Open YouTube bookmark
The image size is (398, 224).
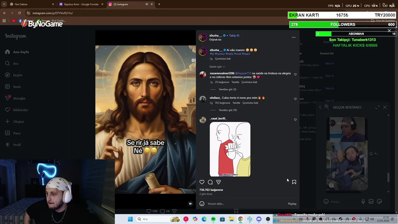pyautogui.click(x=14, y=21)
